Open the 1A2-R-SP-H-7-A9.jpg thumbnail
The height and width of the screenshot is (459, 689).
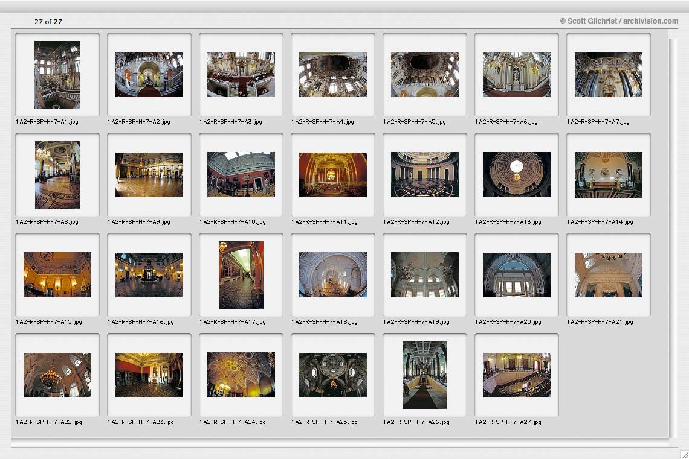coord(149,174)
